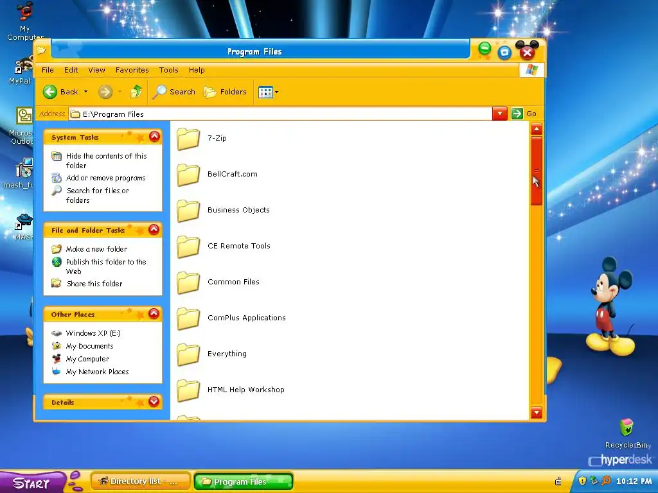Screen dimensions: 658x493
Task: Go to My Computer in Other Places
Action: [x=80, y=359]
